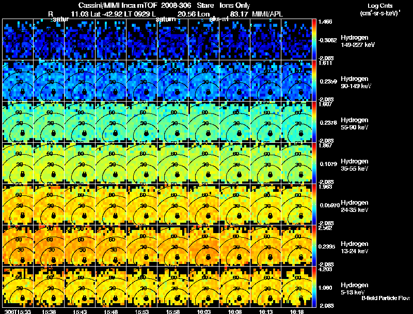
Task: Select the 15:38 image in Hydrogen 13-24 keV row
Action: click(x=49, y=245)
